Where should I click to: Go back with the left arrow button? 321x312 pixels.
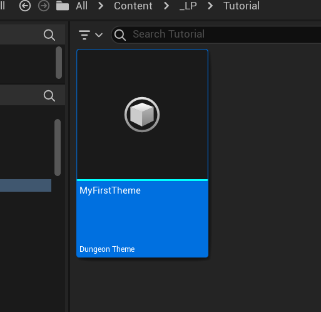click(25, 6)
